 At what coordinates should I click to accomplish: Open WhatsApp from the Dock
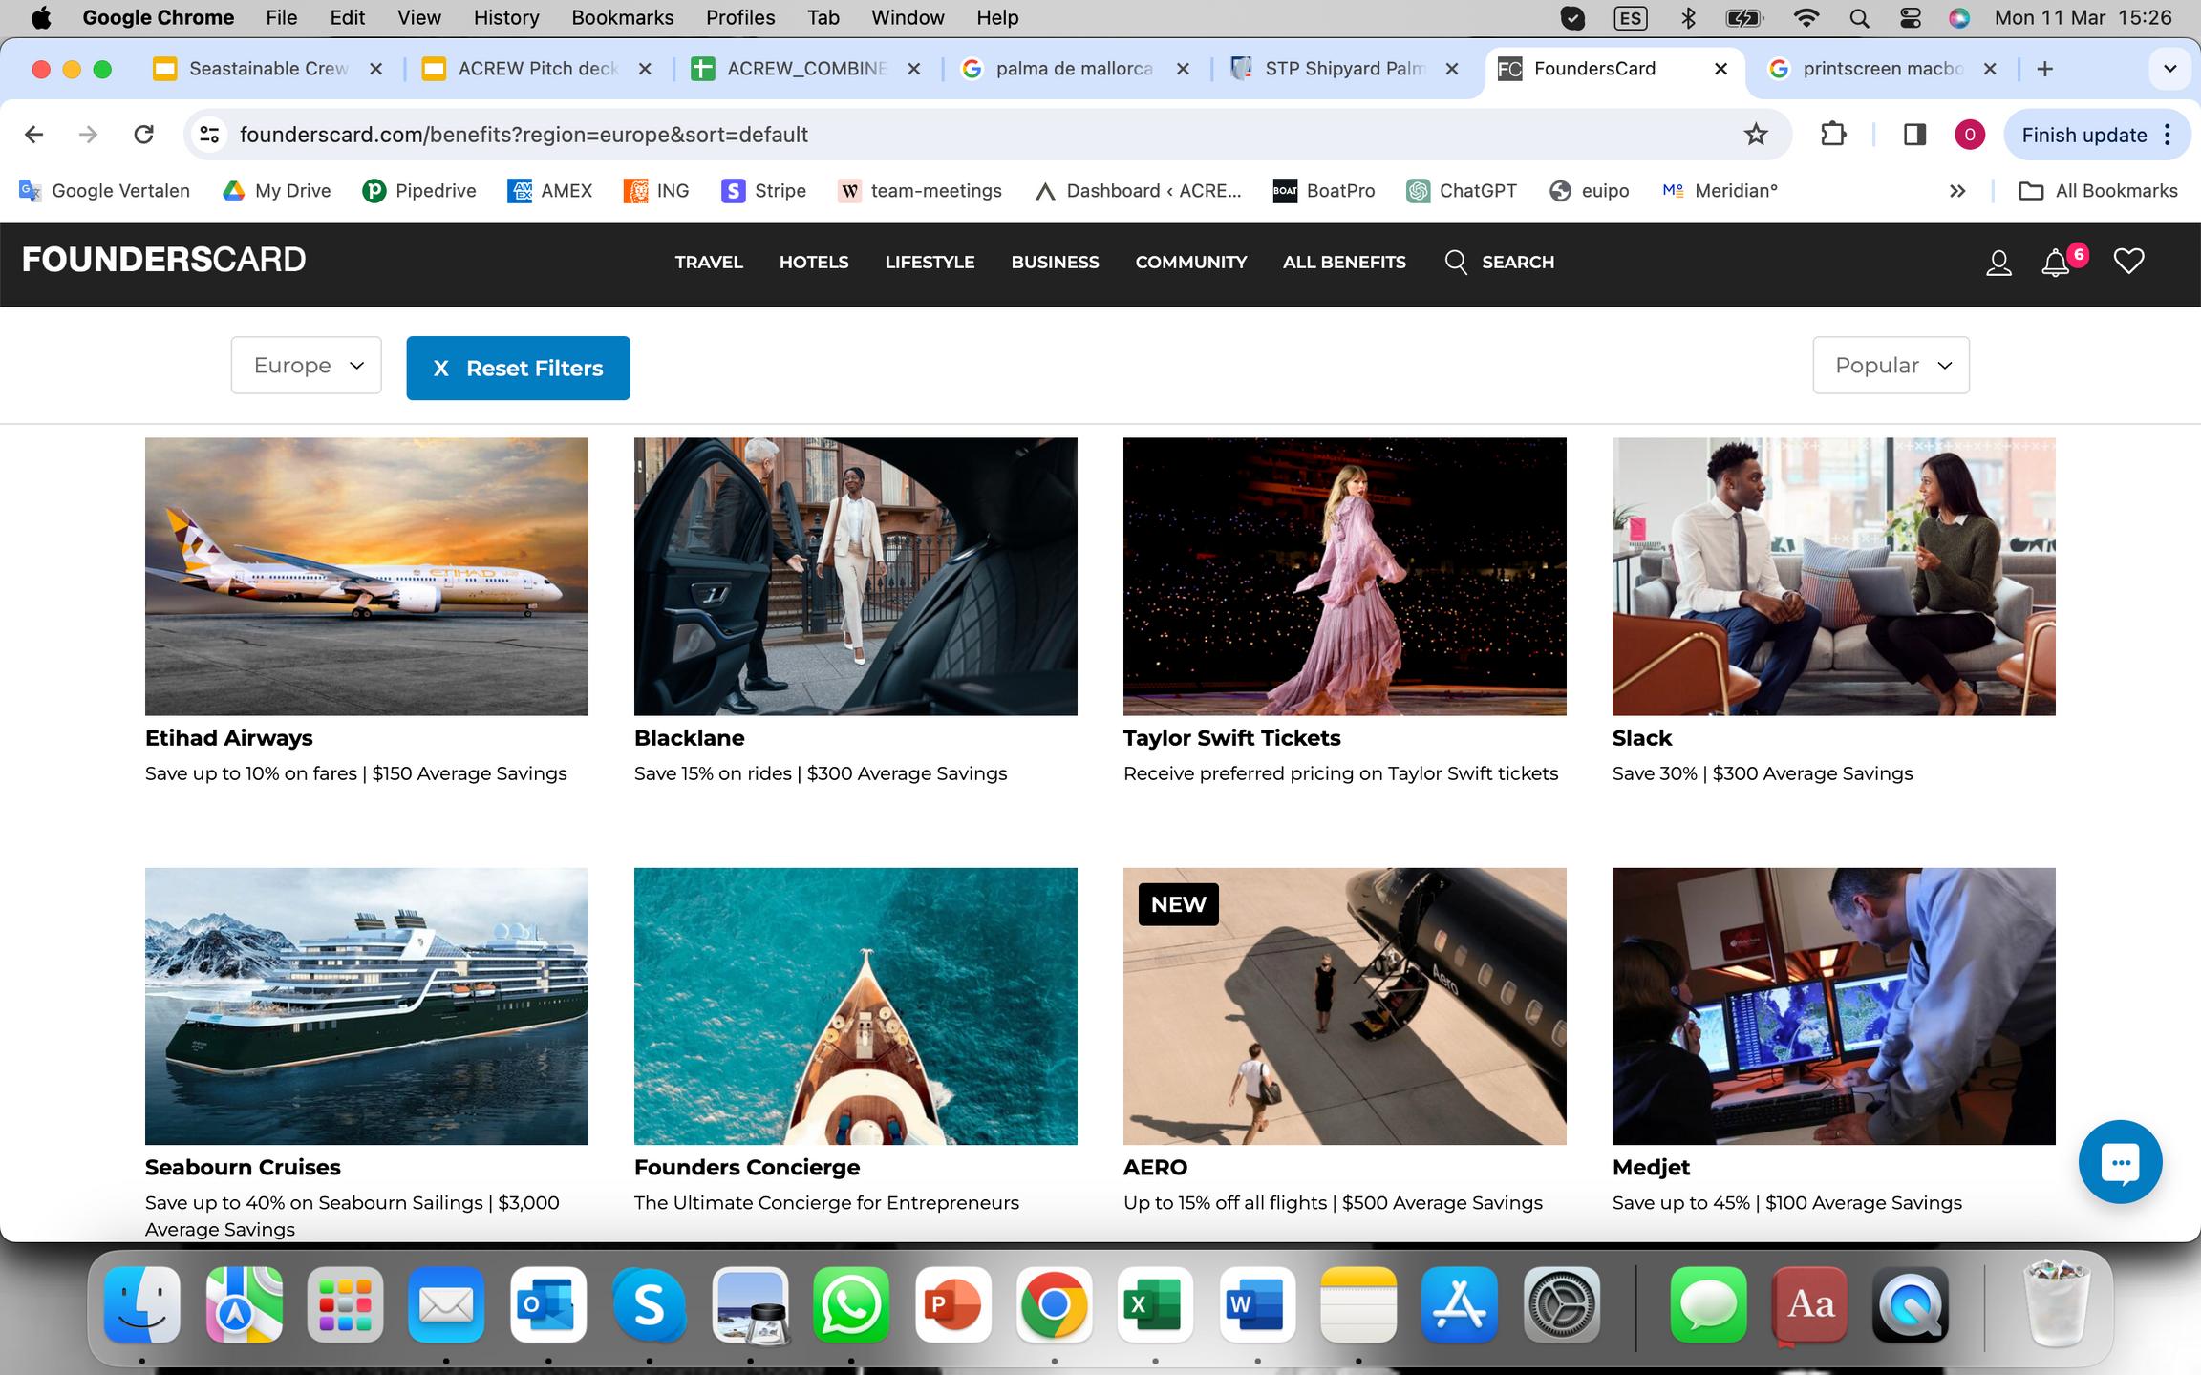point(850,1305)
